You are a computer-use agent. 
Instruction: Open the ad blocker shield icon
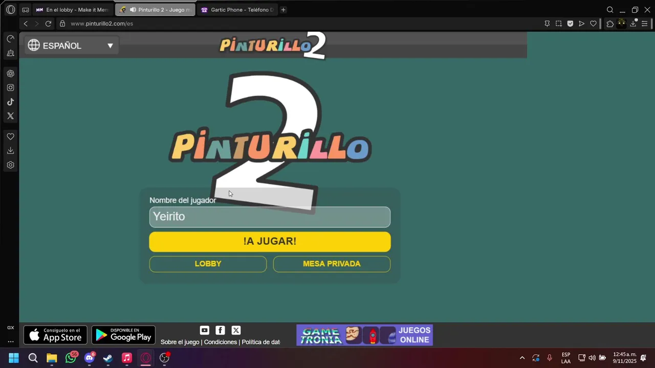(x=570, y=24)
